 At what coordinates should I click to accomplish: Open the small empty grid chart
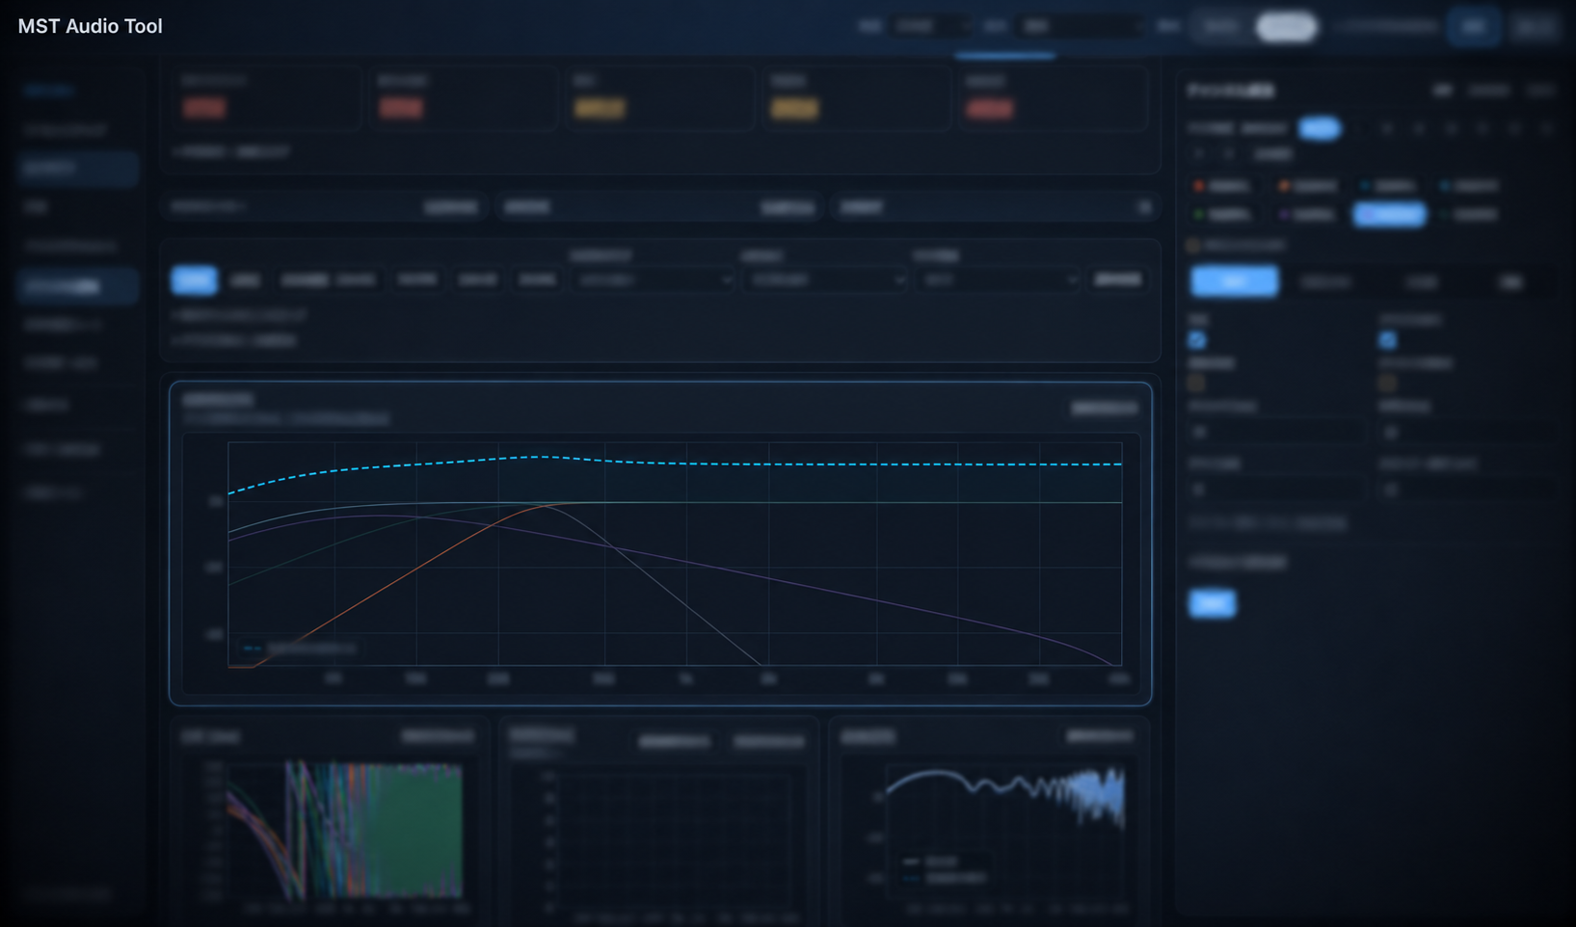[659, 823]
